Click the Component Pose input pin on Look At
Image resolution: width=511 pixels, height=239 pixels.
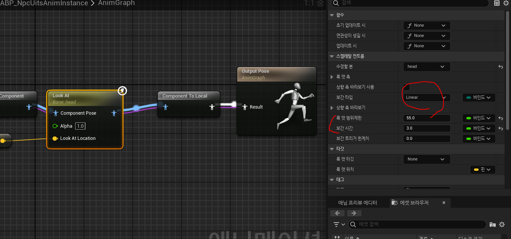point(56,113)
